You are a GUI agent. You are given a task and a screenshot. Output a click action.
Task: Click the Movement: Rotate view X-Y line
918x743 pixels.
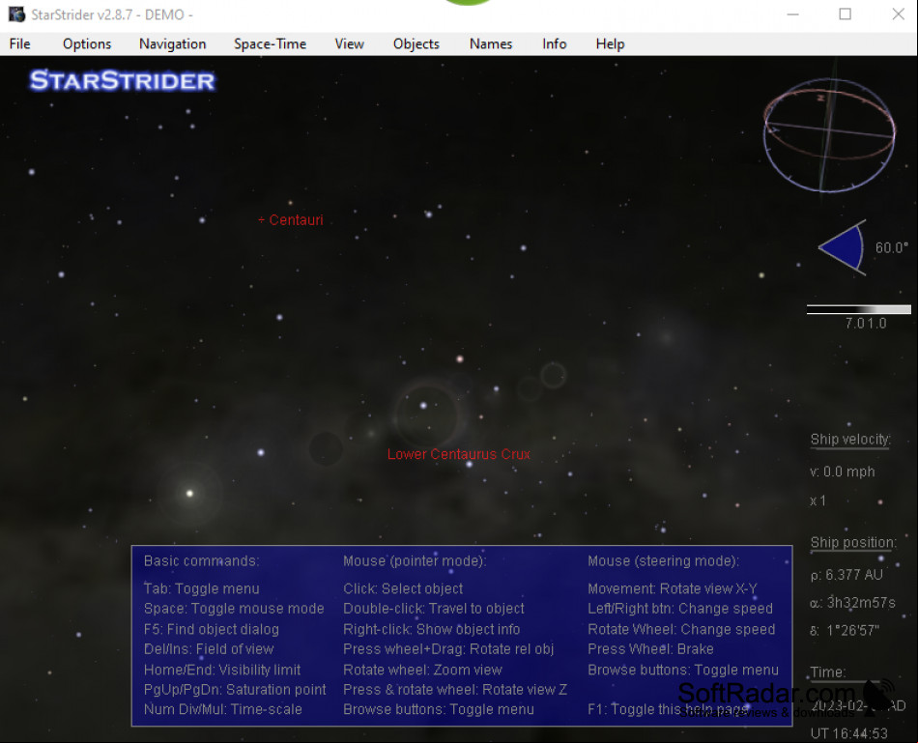click(x=673, y=588)
